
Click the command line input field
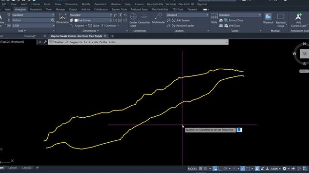(139, 42)
